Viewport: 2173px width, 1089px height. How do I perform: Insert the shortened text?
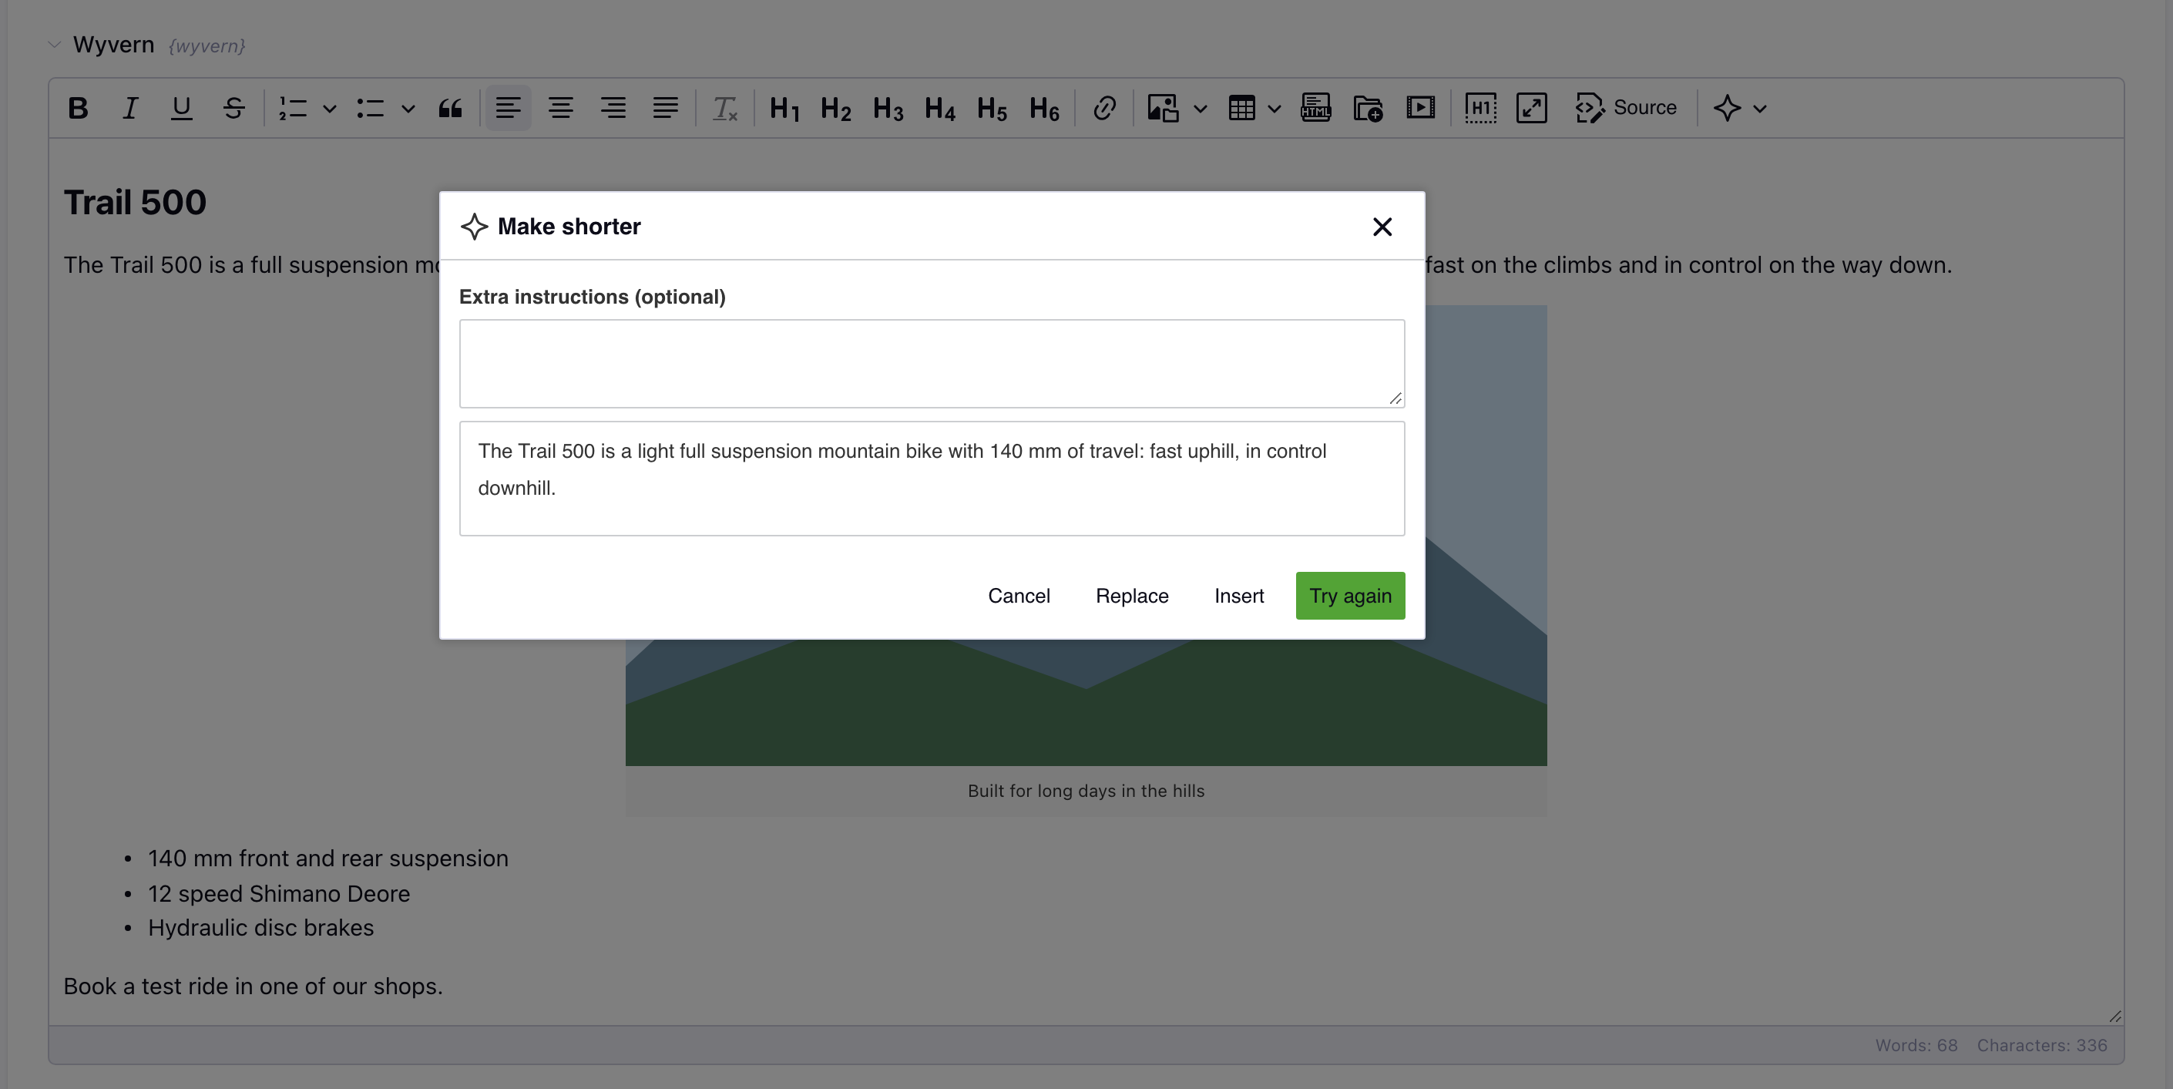(x=1238, y=596)
